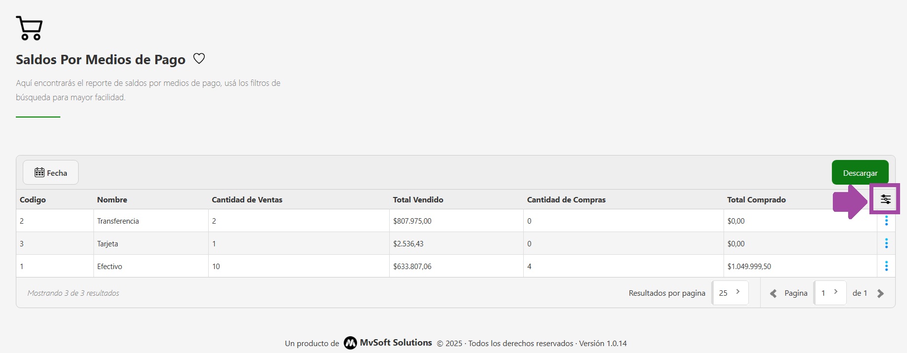Select the Efectivo row name cell
The height and width of the screenshot is (353, 907).
(x=110, y=266)
